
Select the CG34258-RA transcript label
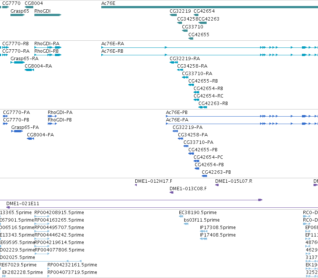point(192,66)
